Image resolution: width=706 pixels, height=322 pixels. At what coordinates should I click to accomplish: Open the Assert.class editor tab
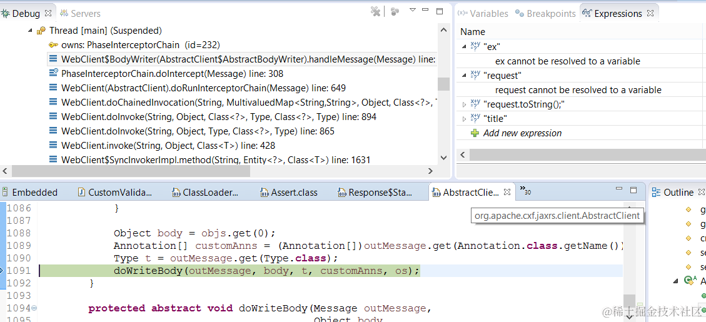(x=289, y=193)
